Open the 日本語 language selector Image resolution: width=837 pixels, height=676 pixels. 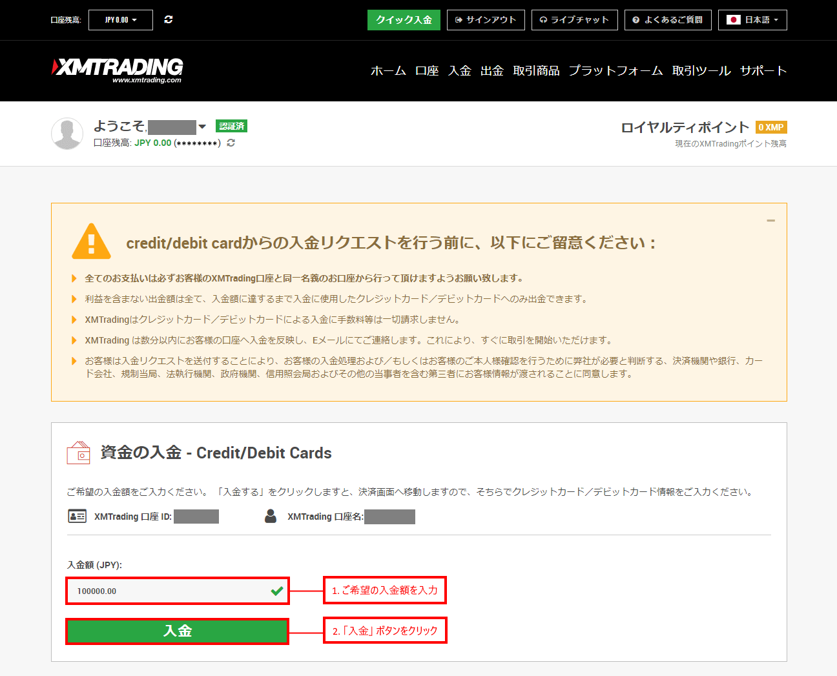pos(752,20)
